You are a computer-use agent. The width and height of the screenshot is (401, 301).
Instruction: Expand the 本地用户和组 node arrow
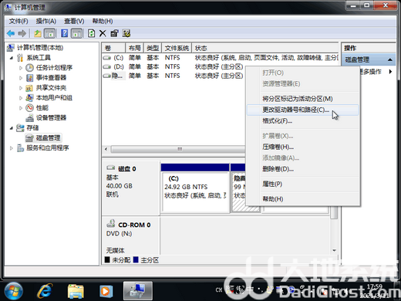(21, 98)
